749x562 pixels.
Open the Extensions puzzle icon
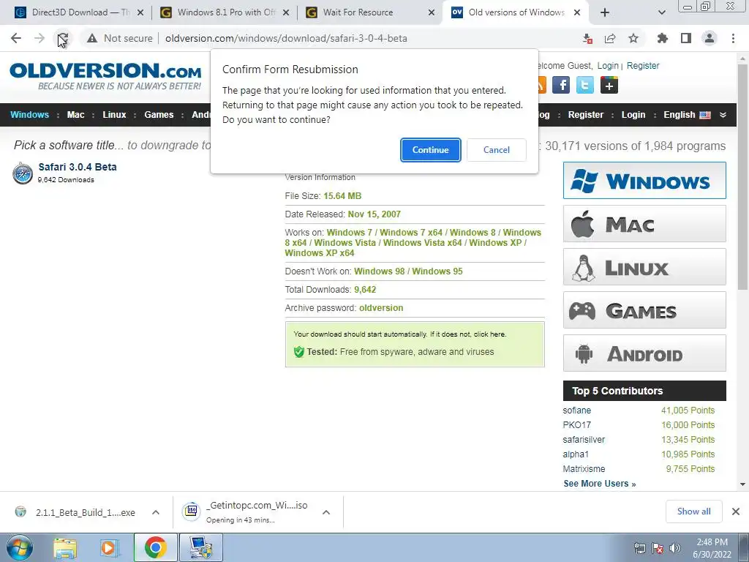click(663, 38)
